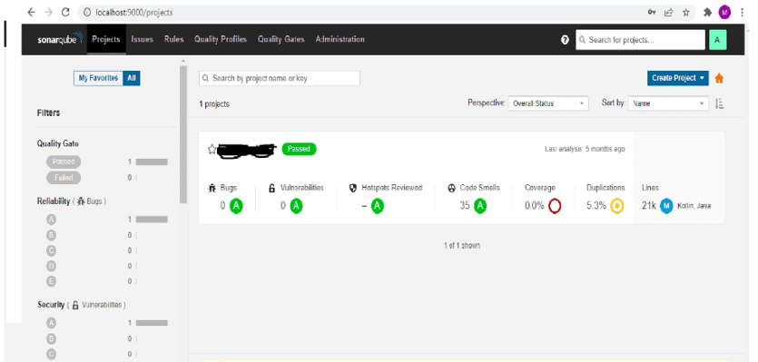Viewport: 758px width, 362px height.
Task: Click the Hotspots Reviewed rating A badge
Action: (x=378, y=206)
